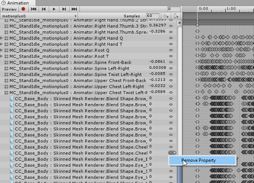Select Animator.Spine Twist Left-Right row

click(x=88, y=74)
